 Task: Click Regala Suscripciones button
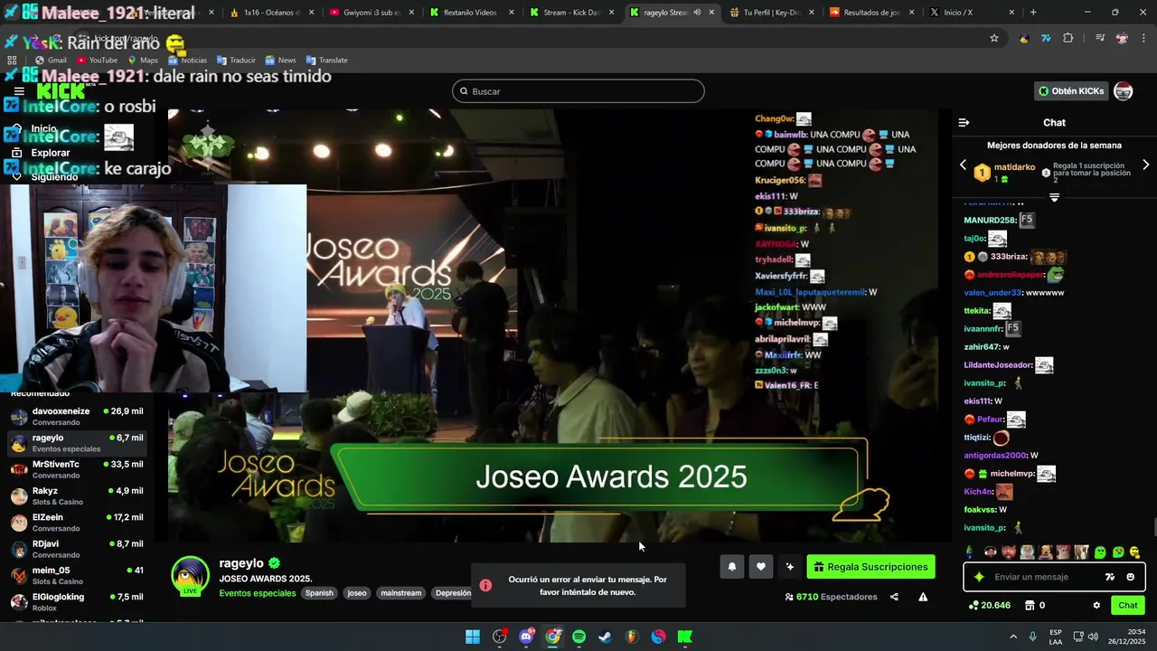870,567
